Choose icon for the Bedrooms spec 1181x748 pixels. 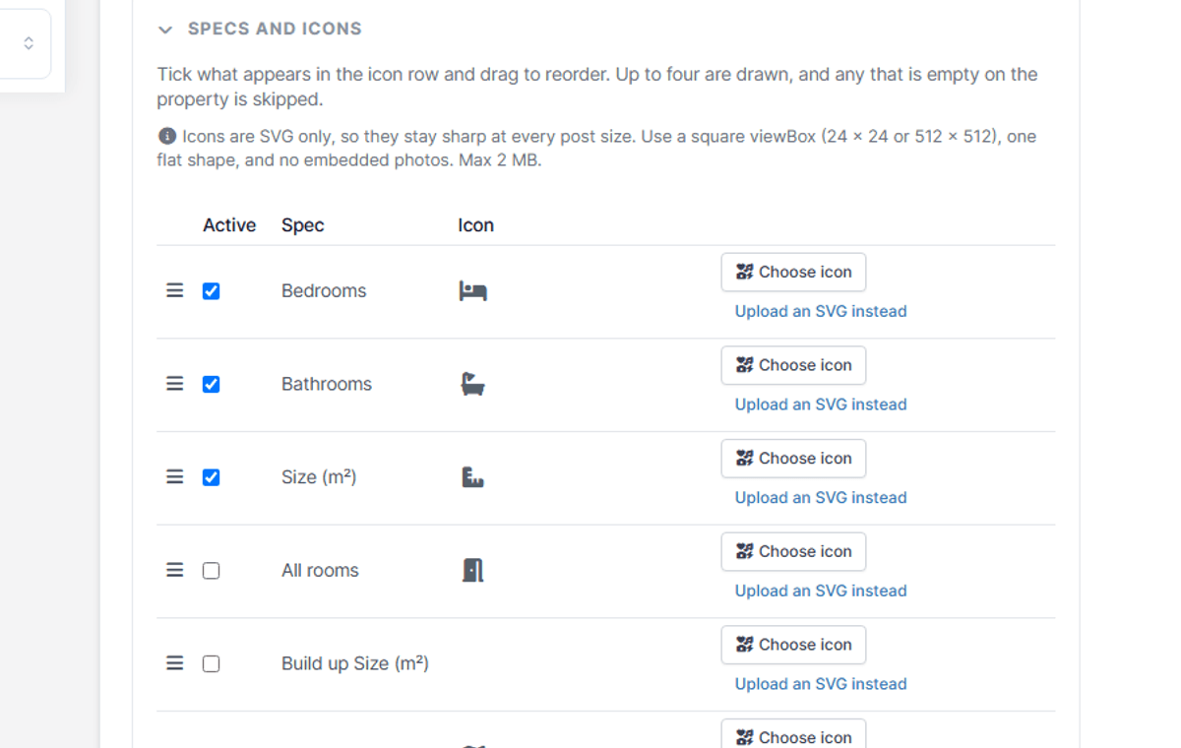tap(793, 273)
